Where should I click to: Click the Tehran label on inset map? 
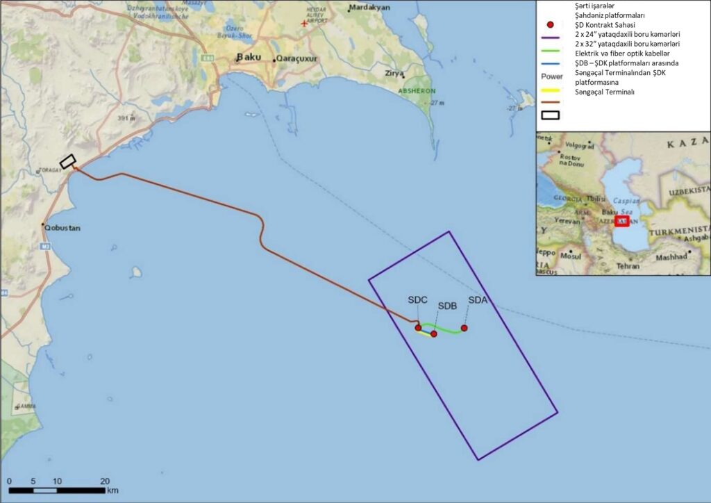point(628,265)
